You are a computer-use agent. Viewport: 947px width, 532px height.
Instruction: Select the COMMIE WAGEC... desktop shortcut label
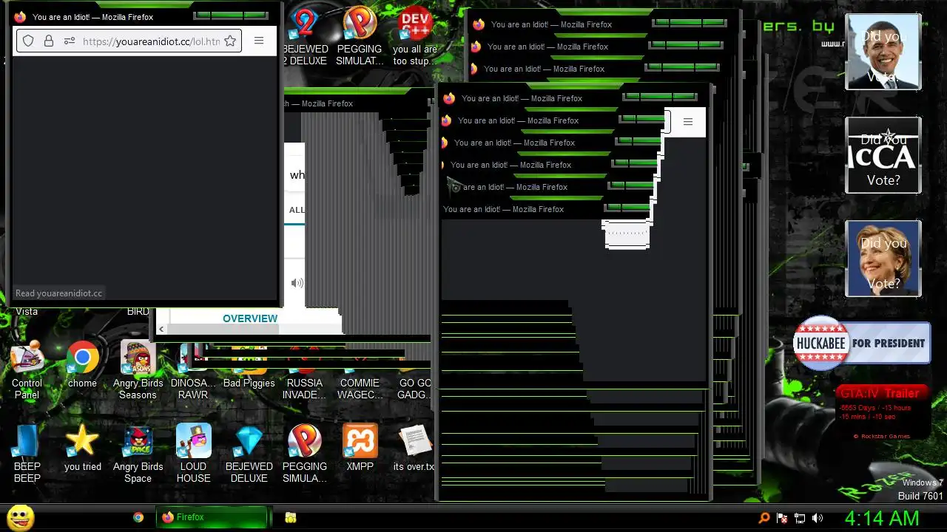360,389
